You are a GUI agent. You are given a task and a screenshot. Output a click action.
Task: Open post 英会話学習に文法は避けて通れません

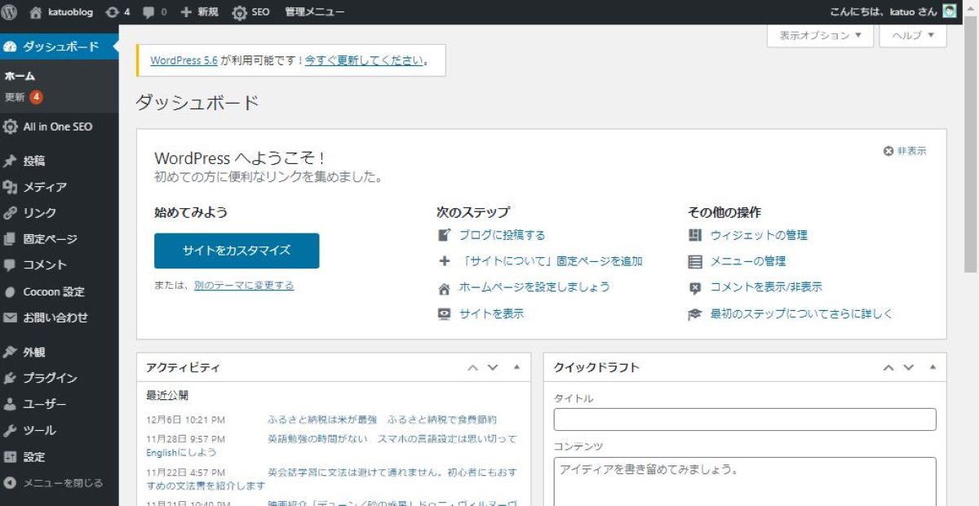pyautogui.click(x=332, y=479)
